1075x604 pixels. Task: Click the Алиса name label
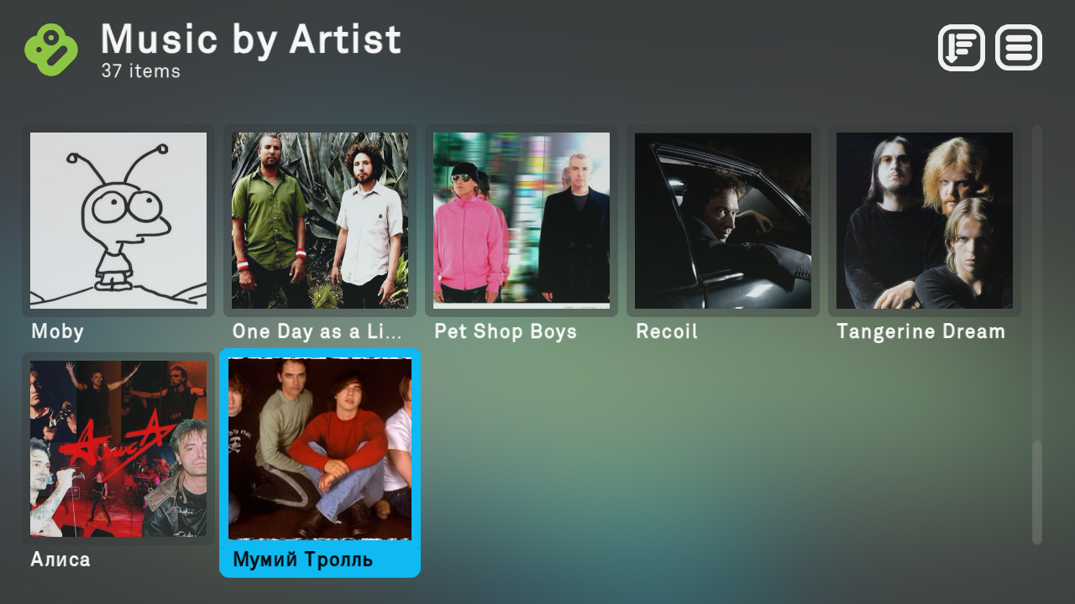tap(60, 560)
